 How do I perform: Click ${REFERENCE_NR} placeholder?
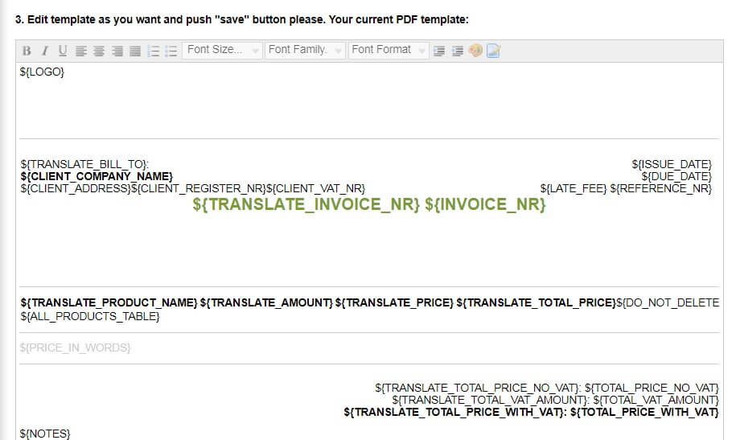click(x=660, y=189)
